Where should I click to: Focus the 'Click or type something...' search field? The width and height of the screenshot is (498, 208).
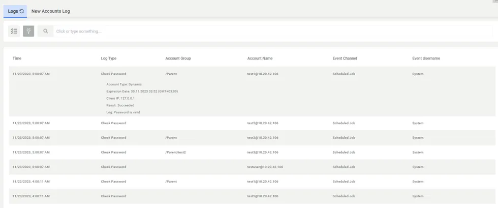tap(272, 31)
